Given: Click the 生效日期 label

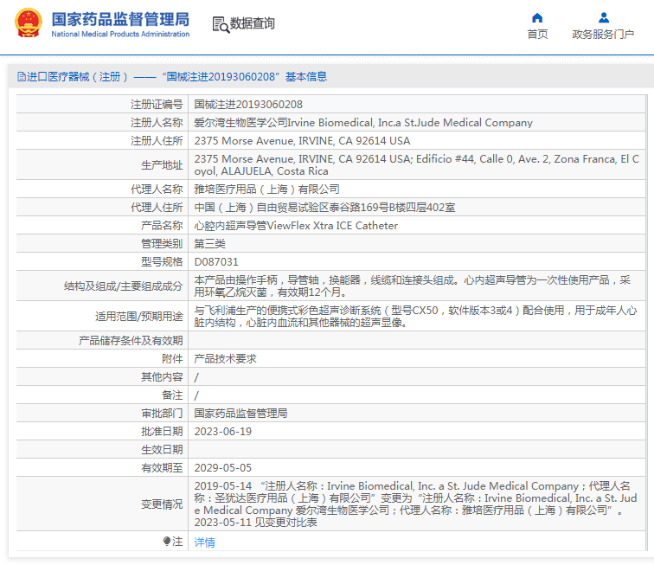Looking at the screenshot, I should [162, 449].
